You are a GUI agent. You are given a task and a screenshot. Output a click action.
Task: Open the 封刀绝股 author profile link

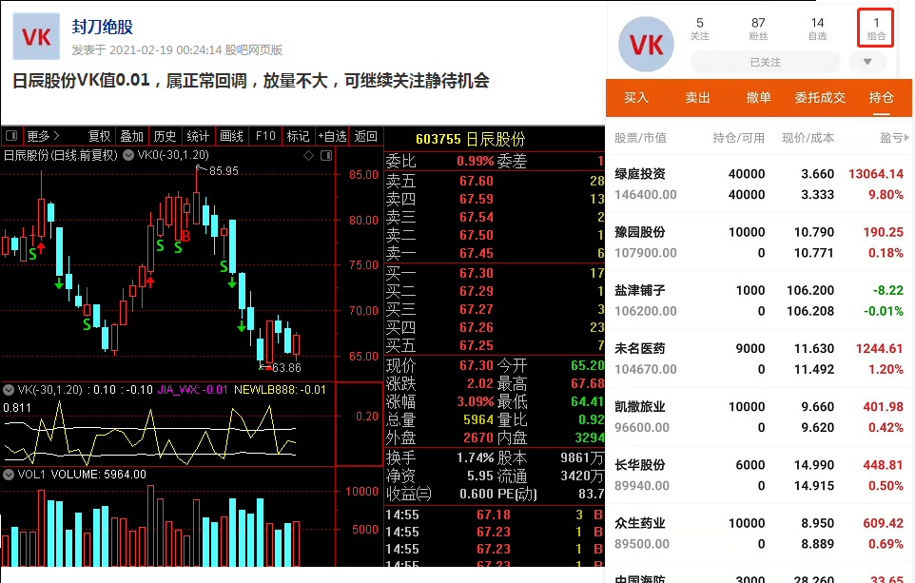(102, 27)
